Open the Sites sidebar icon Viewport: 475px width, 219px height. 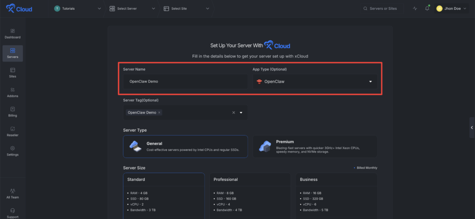click(13, 72)
